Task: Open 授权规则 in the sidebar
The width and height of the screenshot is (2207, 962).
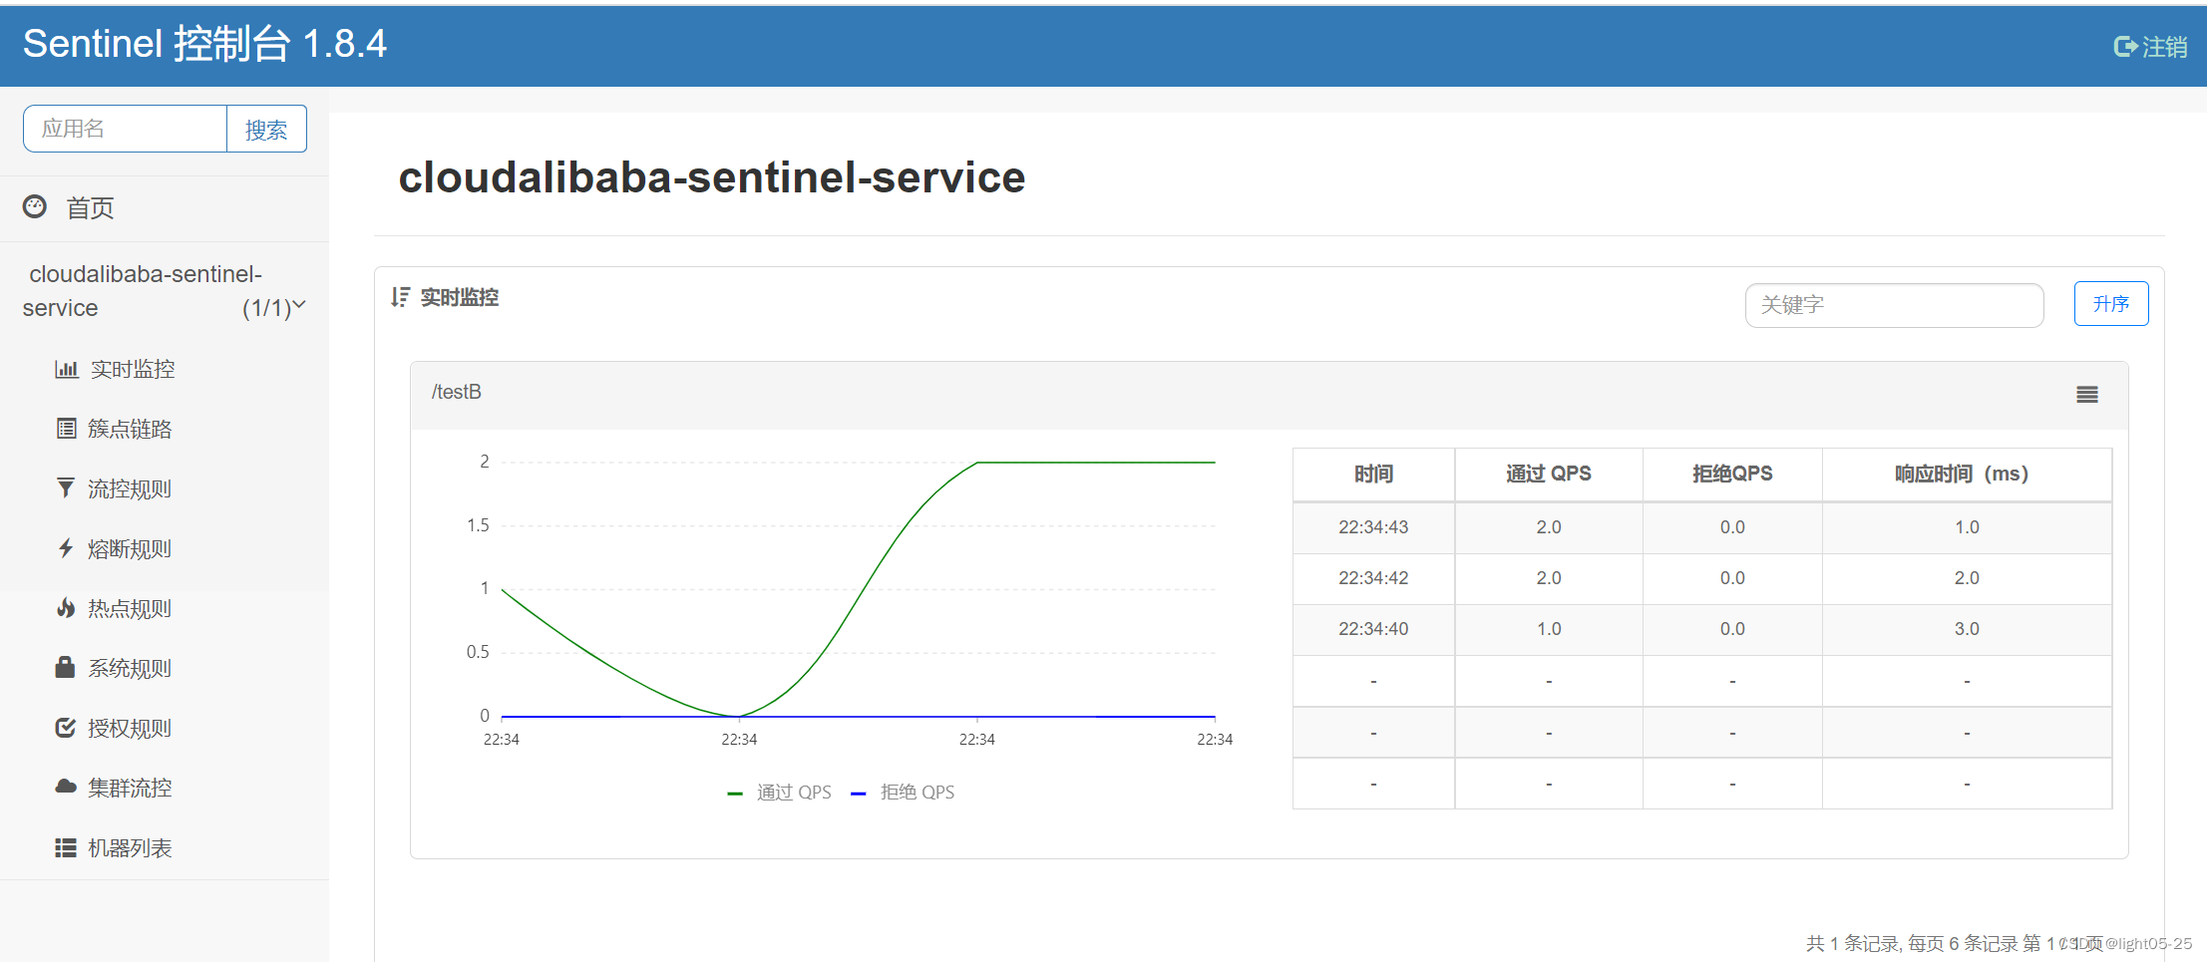Action: [130, 728]
